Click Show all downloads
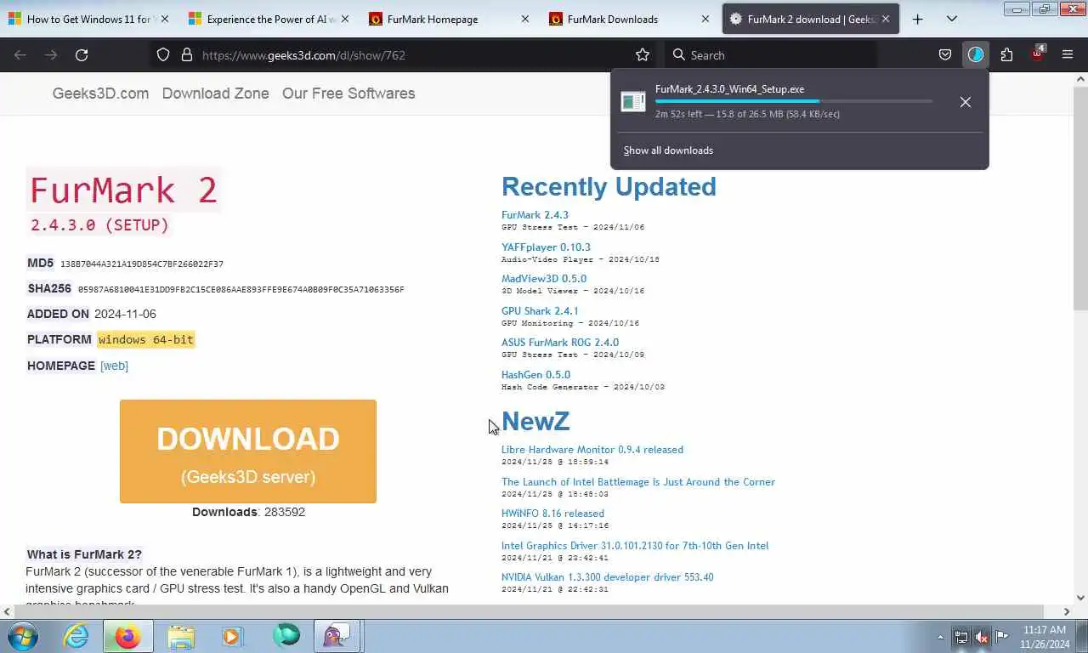The image size is (1088, 653). 668,150
